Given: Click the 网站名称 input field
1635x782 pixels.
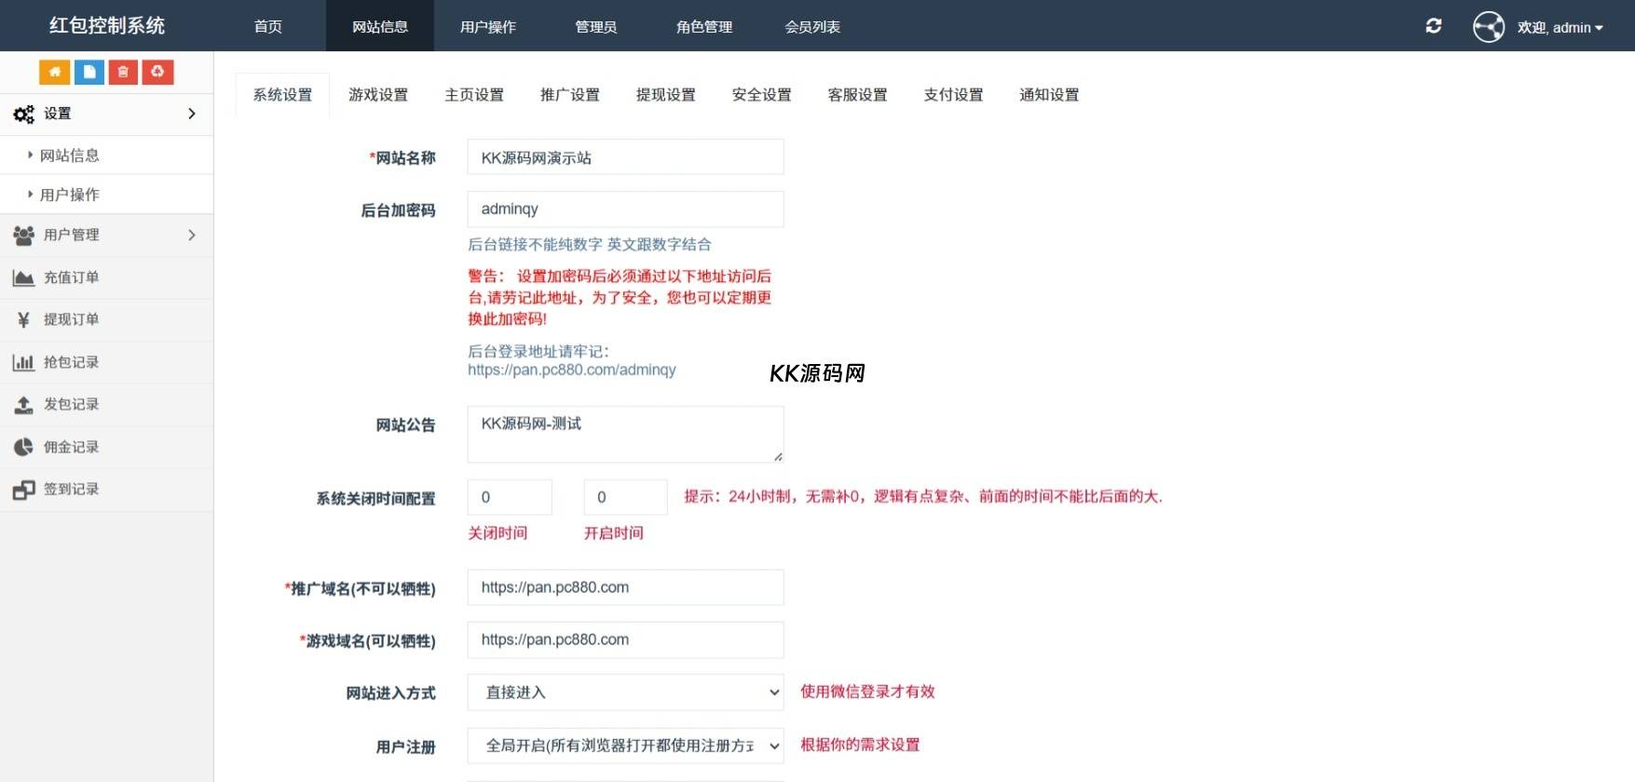Looking at the screenshot, I should 625,157.
